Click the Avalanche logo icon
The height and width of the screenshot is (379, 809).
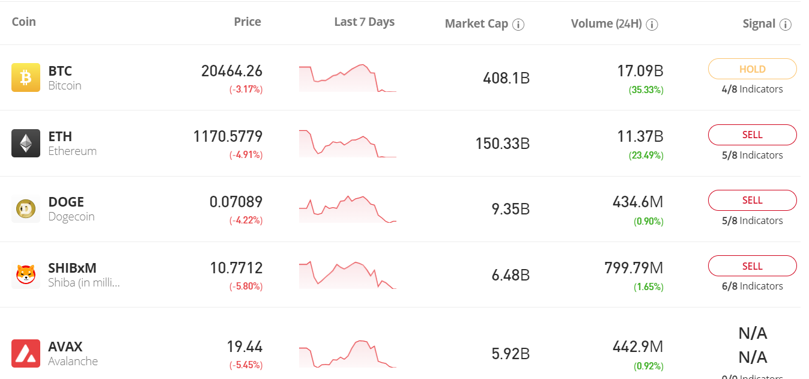click(26, 353)
